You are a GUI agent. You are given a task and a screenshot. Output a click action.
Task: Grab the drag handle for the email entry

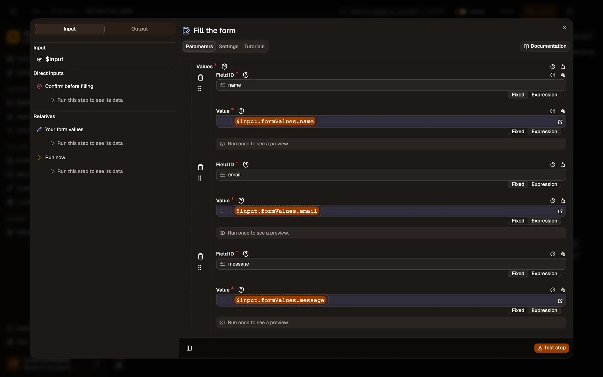(x=200, y=178)
